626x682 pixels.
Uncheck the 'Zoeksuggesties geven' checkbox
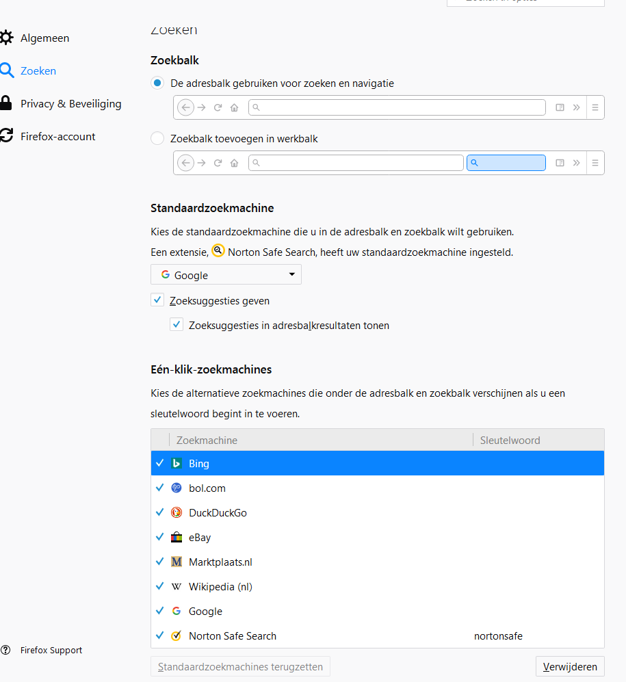click(157, 300)
